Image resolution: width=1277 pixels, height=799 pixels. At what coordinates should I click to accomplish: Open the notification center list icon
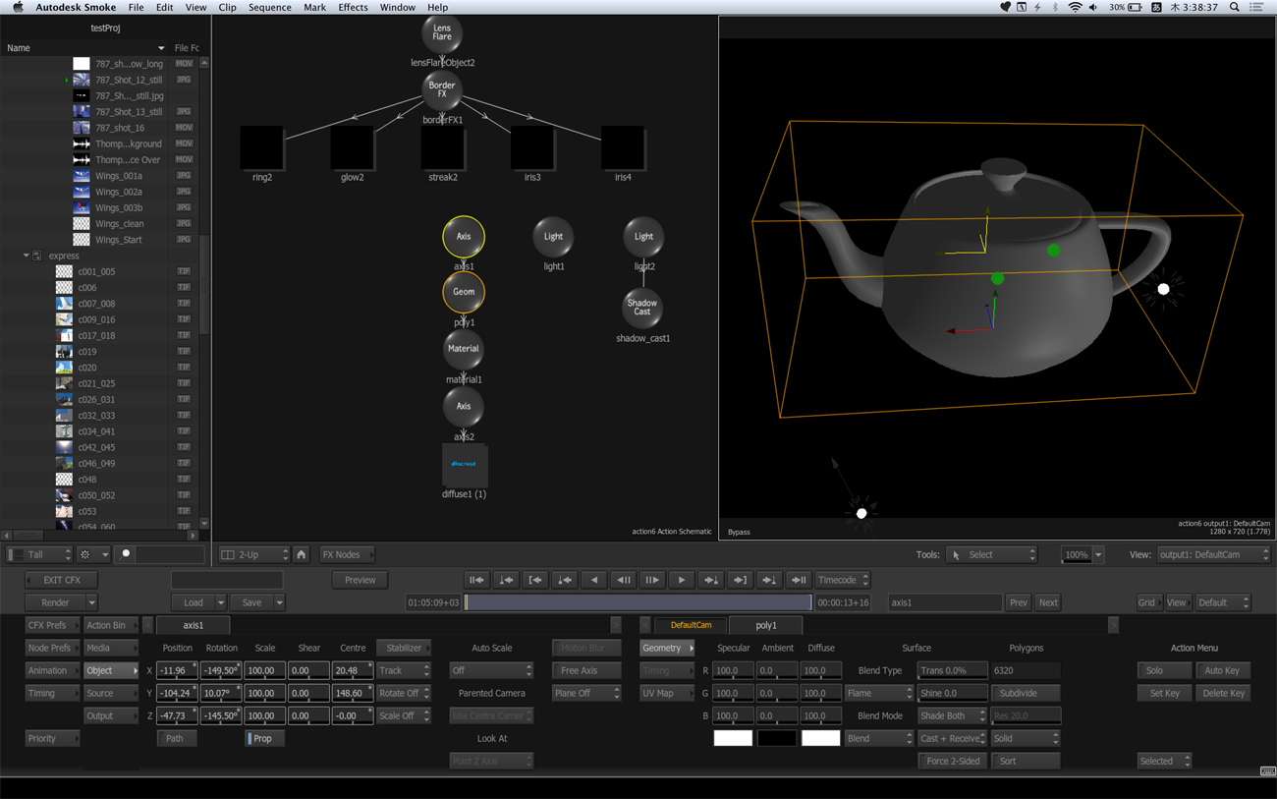pyautogui.click(x=1256, y=7)
